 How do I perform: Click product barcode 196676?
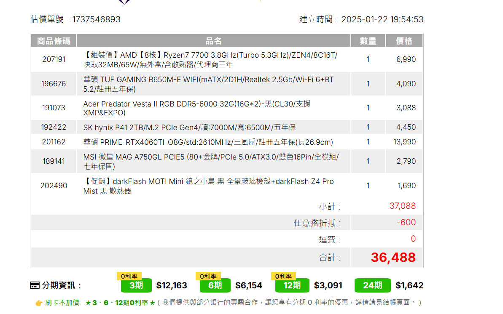pyautogui.click(x=54, y=84)
